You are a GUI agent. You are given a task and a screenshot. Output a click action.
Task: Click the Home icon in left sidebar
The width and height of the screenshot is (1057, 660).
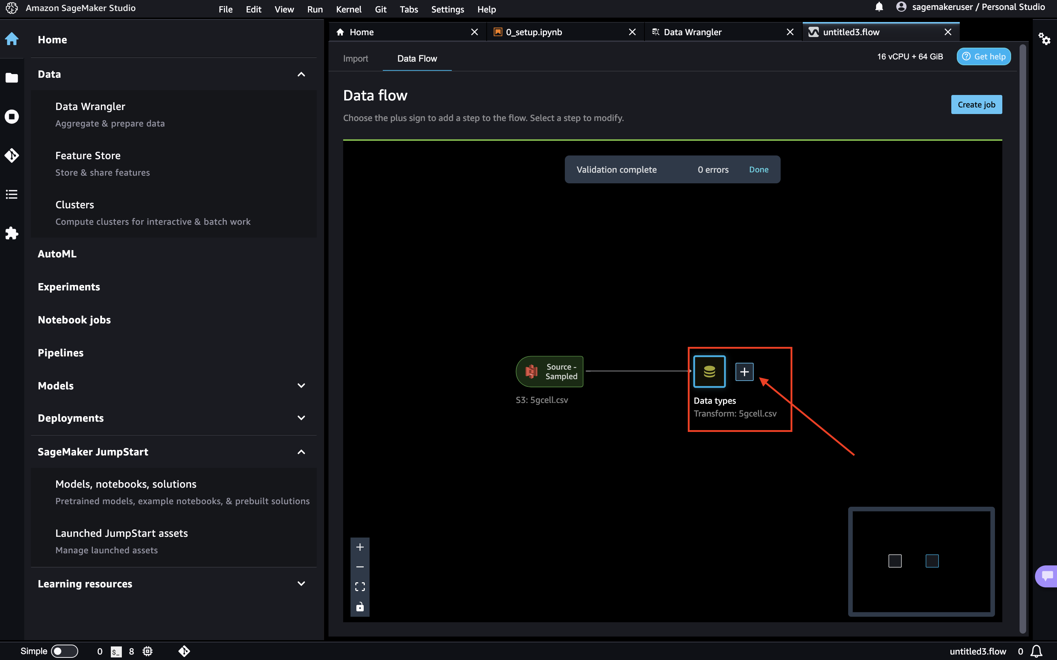click(12, 39)
